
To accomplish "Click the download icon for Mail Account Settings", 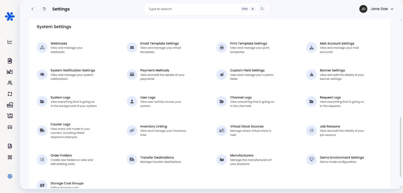I will pyautogui.click(x=311, y=48).
